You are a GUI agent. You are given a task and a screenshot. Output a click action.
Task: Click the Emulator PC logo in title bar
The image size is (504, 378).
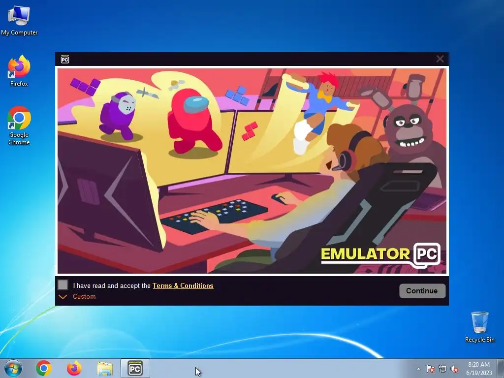[x=65, y=59]
